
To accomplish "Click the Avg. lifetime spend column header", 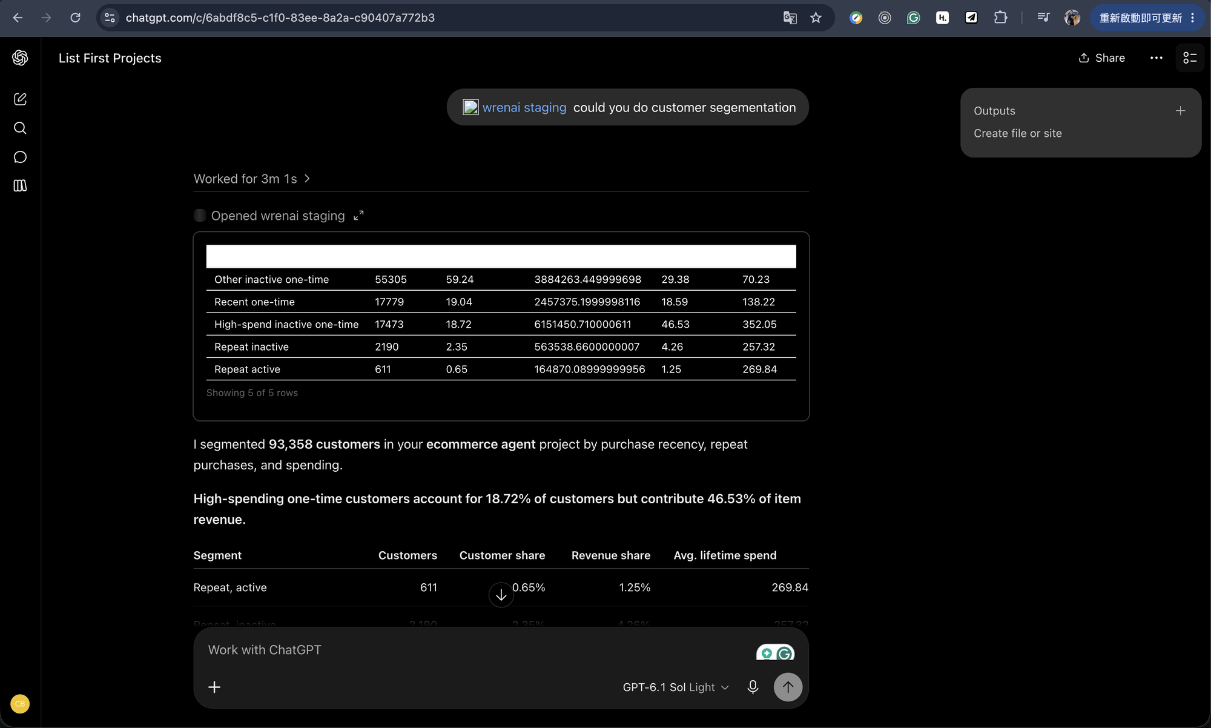I will pos(725,555).
